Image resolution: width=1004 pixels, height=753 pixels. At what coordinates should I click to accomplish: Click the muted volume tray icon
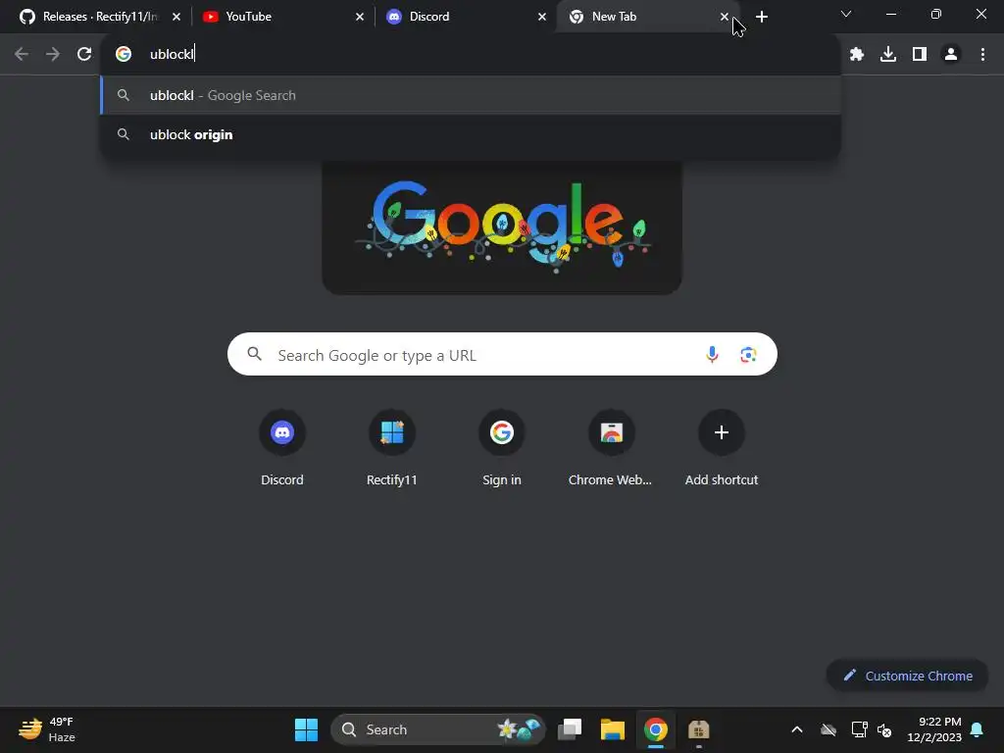885,729
